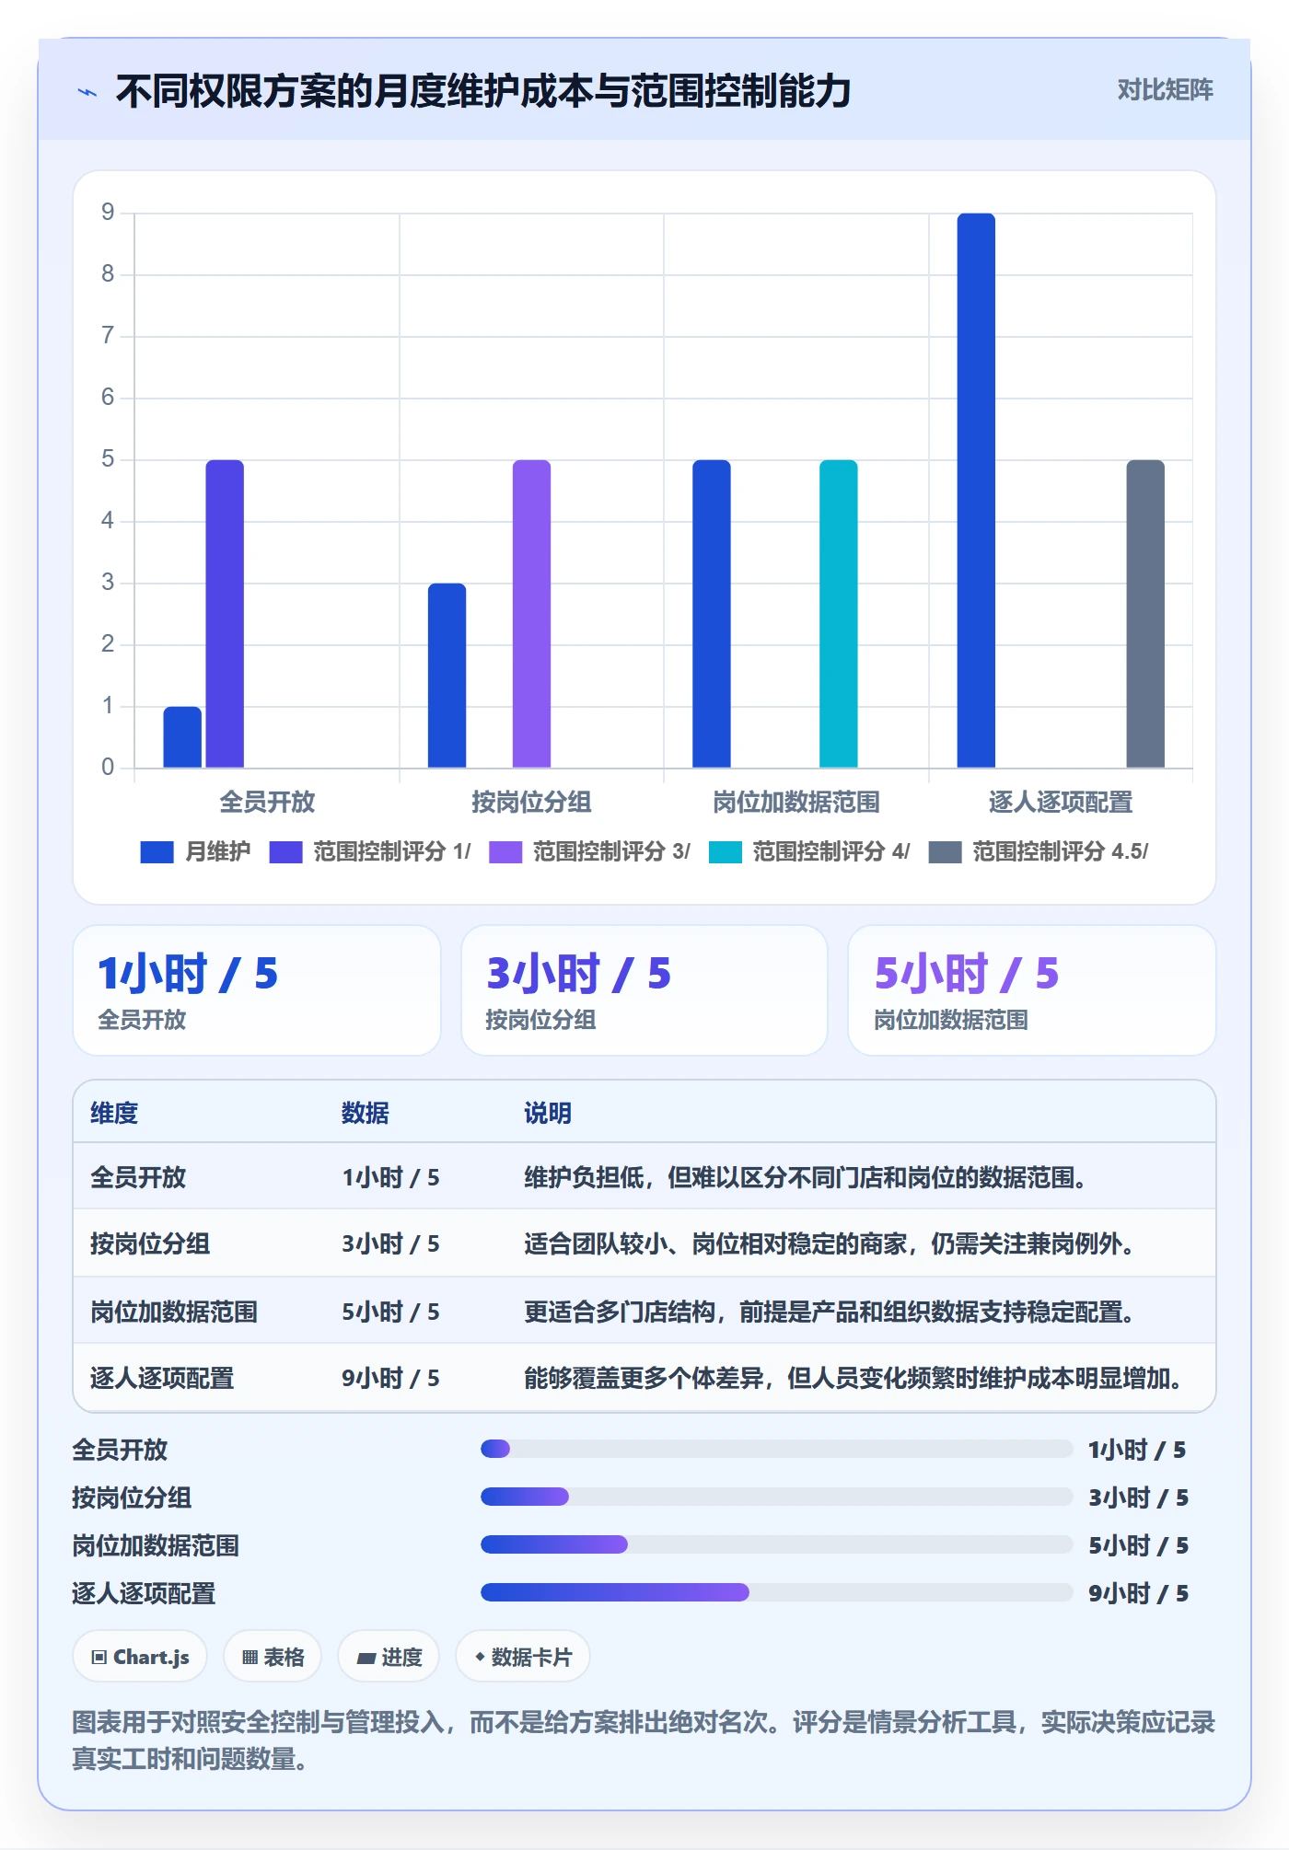Image resolution: width=1289 pixels, height=1850 pixels.
Task: Click the 9小时 / 5 progress value
Action: click(1138, 1593)
